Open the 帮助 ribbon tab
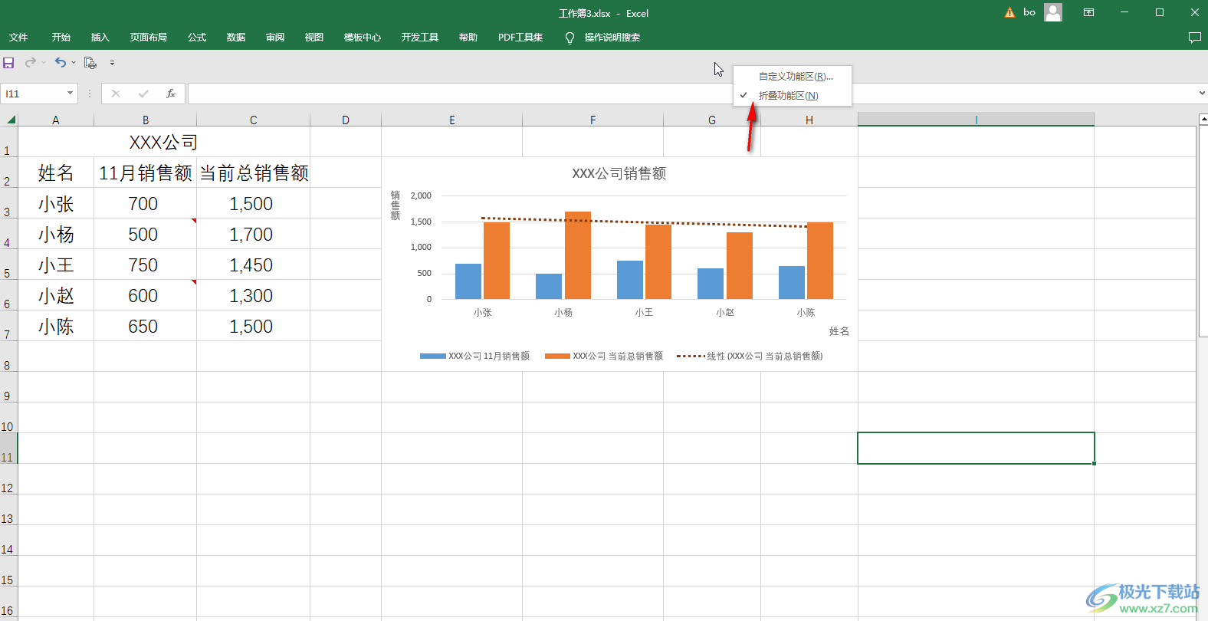1208x621 pixels. click(x=468, y=38)
